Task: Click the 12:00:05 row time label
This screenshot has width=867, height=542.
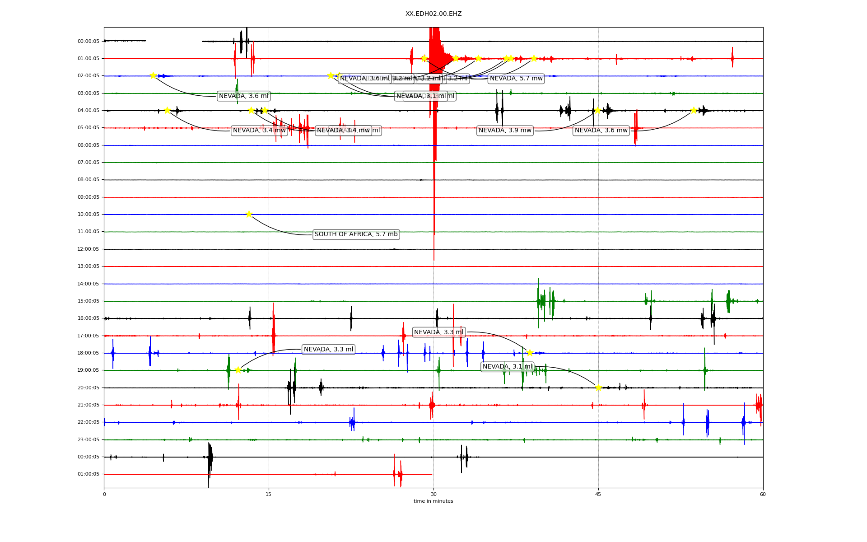Action: [89, 249]
